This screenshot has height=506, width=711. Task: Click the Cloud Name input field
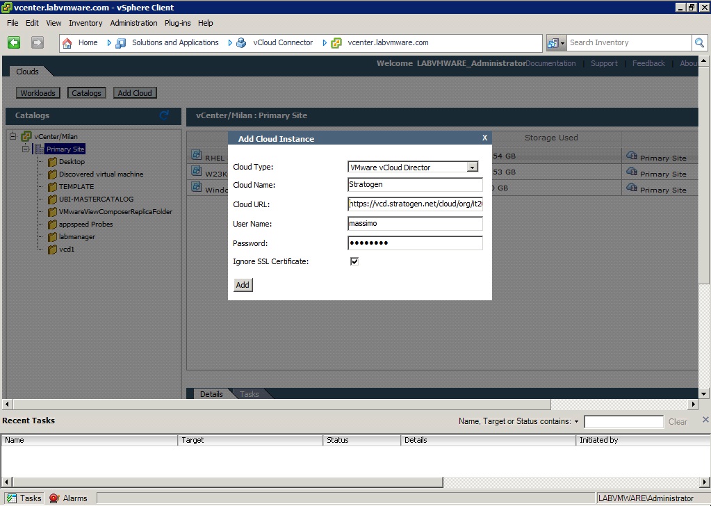click(415, 184)
